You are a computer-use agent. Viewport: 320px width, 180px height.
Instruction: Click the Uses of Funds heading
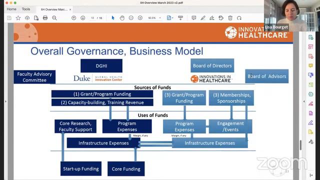click(x=153, y=115)
